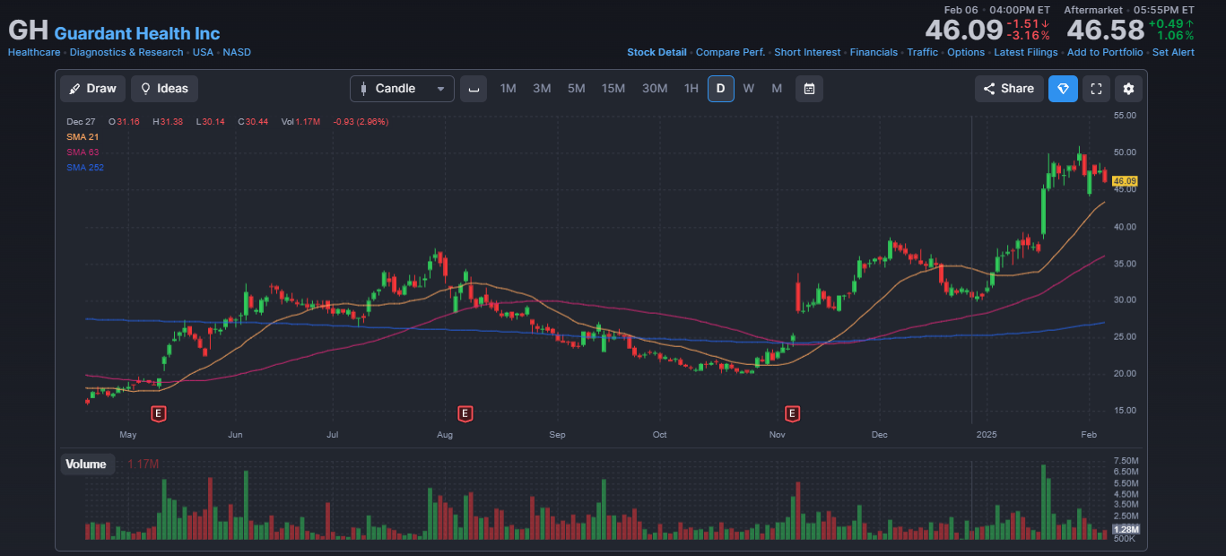Expand the Candle chart type dropdown
1226x556 pixels.
402,89
